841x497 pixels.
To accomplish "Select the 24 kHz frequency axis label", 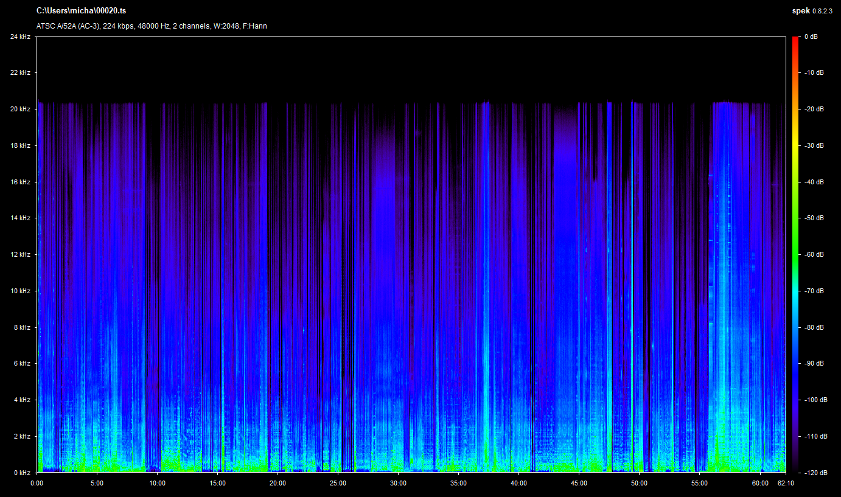I will 20,37.
